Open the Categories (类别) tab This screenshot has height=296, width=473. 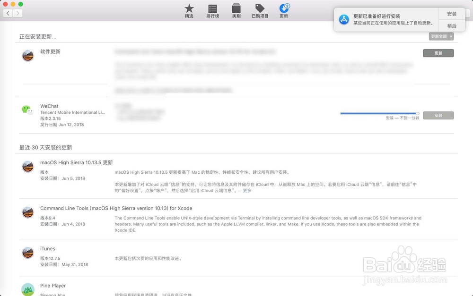pyautogui.click(x=236, y=11)
